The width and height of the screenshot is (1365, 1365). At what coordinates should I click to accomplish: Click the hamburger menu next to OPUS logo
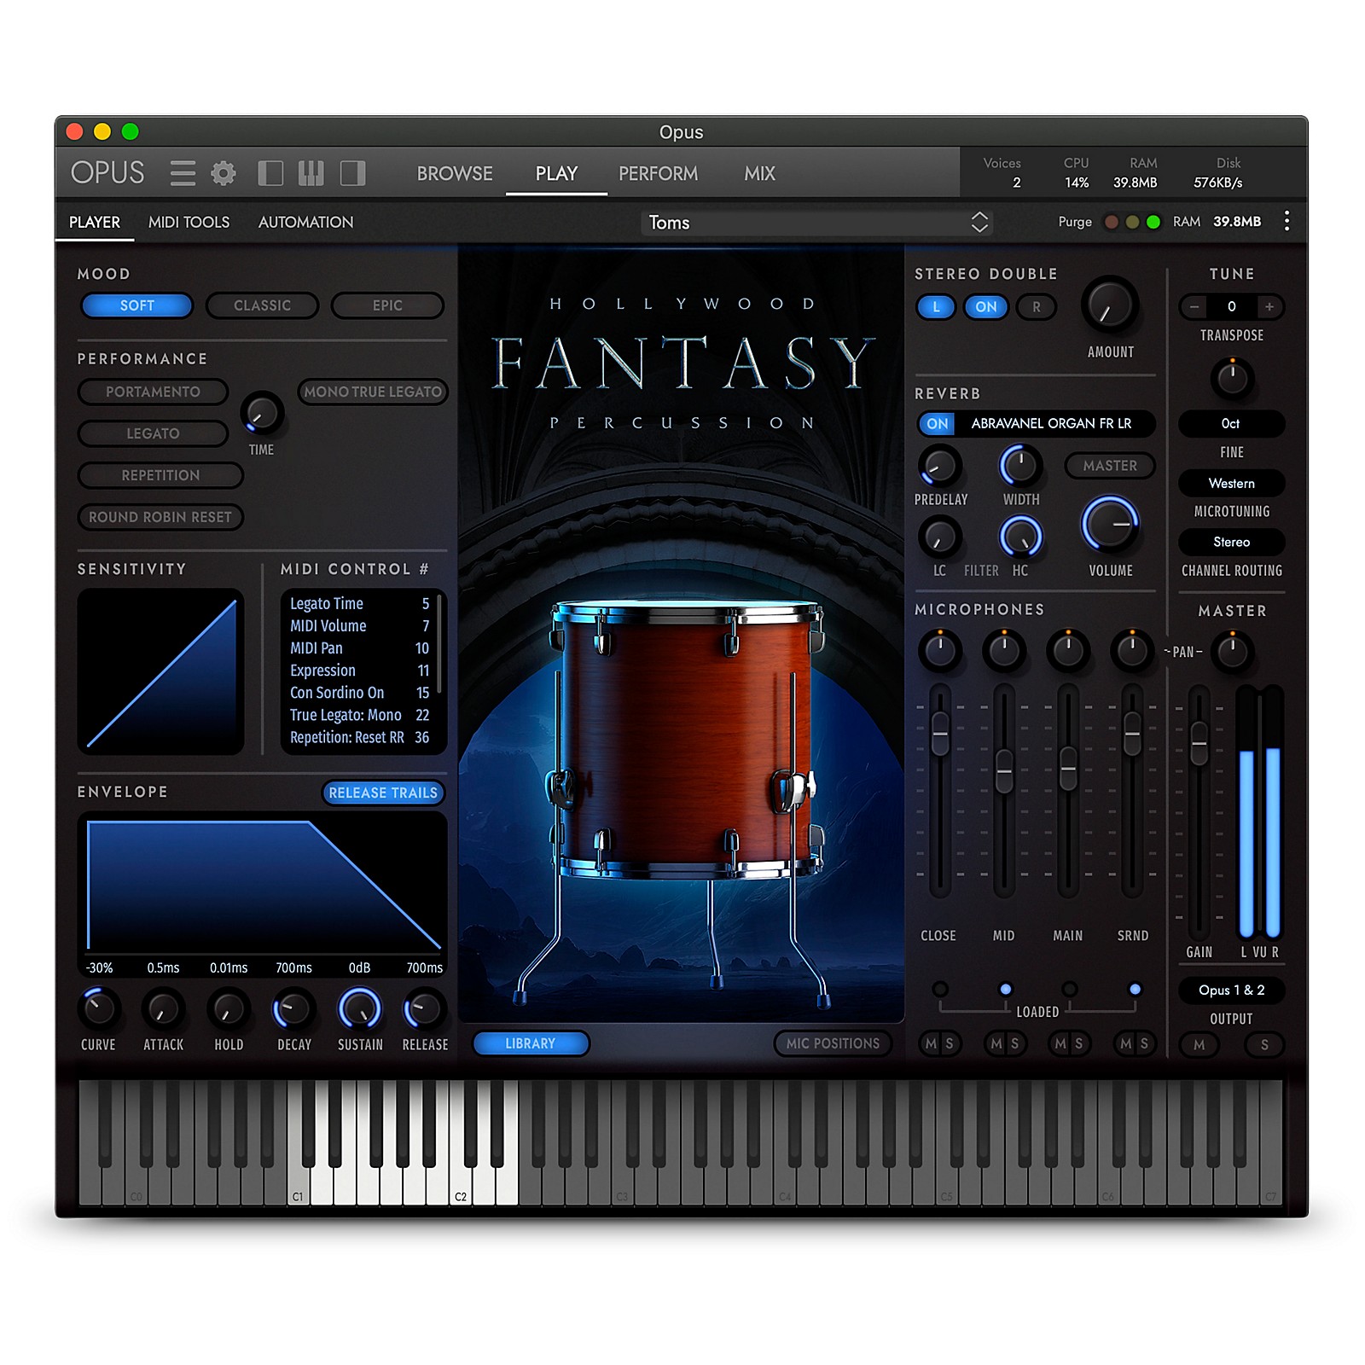(x=183, y=173)
